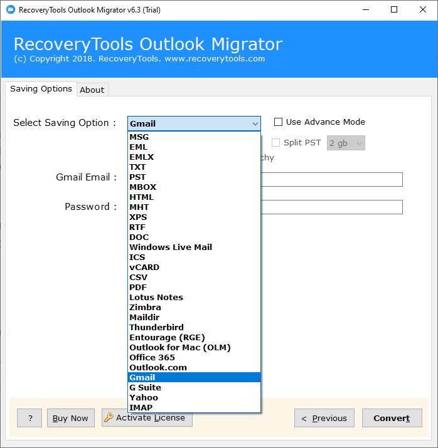Pick ICS from the list

(x=194, y=257)
